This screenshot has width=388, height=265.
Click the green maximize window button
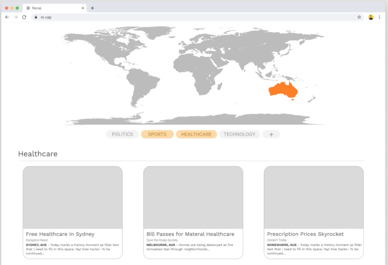point(17,8)
